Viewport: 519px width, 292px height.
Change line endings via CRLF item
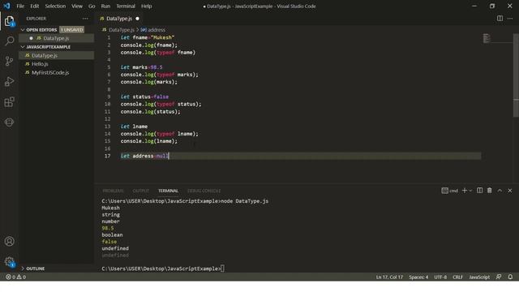click(457, 277)
